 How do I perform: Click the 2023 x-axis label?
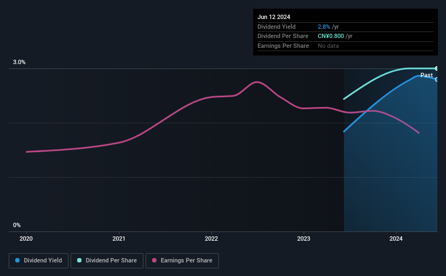click(304, 239)
